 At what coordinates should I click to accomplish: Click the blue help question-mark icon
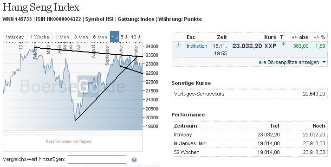point(134,160)
